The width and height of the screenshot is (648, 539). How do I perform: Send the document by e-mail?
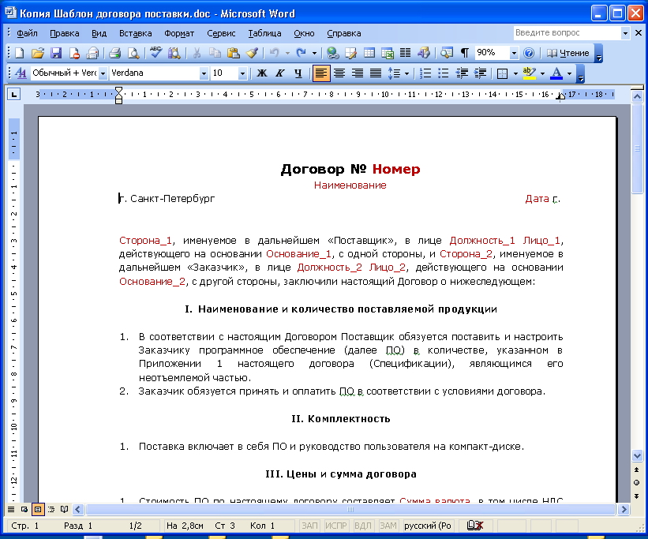pos(92,53)
